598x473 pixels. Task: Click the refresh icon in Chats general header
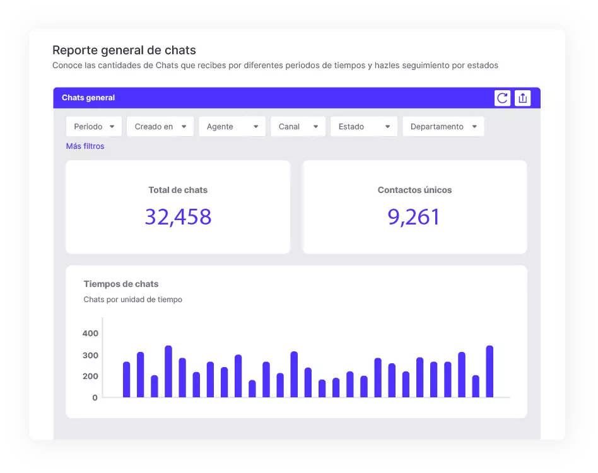502,98
